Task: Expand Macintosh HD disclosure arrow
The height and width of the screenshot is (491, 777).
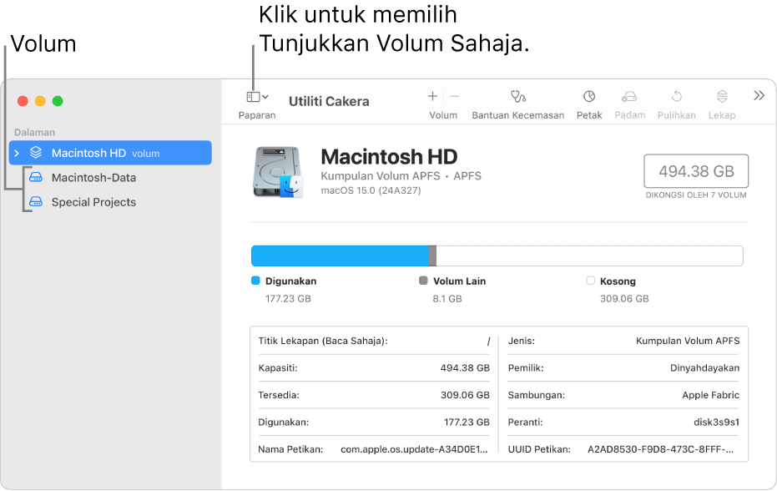Action: pyautogui.click(x=17, y=154)
